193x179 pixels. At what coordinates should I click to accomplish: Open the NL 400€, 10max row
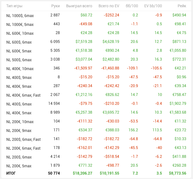pyautogui.click(x=96, y=69)
